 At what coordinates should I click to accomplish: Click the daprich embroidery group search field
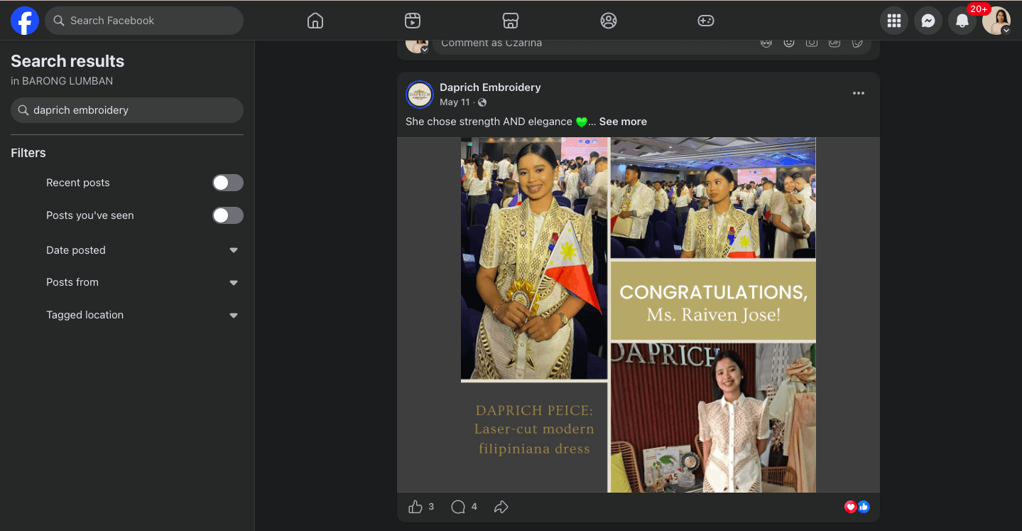click(127, 110)
